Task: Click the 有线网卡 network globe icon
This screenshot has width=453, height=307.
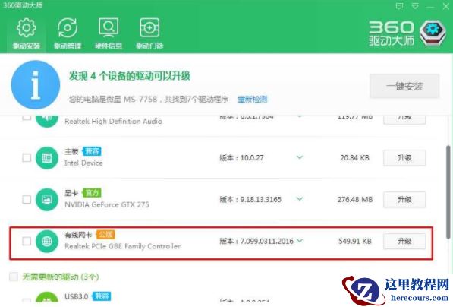Action: coord(47,241)
